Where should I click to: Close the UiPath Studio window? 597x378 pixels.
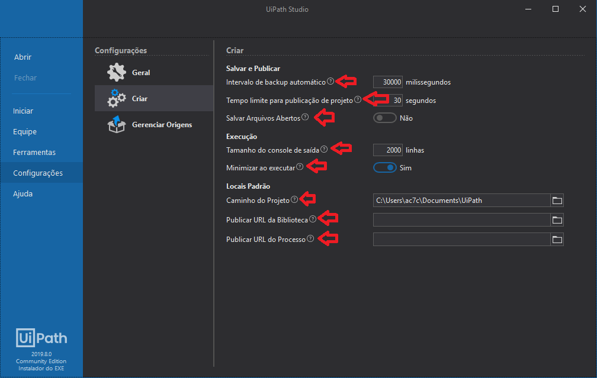click(x=583, y=9)
